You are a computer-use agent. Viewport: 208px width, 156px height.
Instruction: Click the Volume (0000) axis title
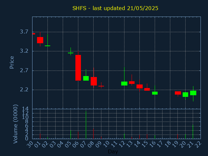tap(16, 124)
